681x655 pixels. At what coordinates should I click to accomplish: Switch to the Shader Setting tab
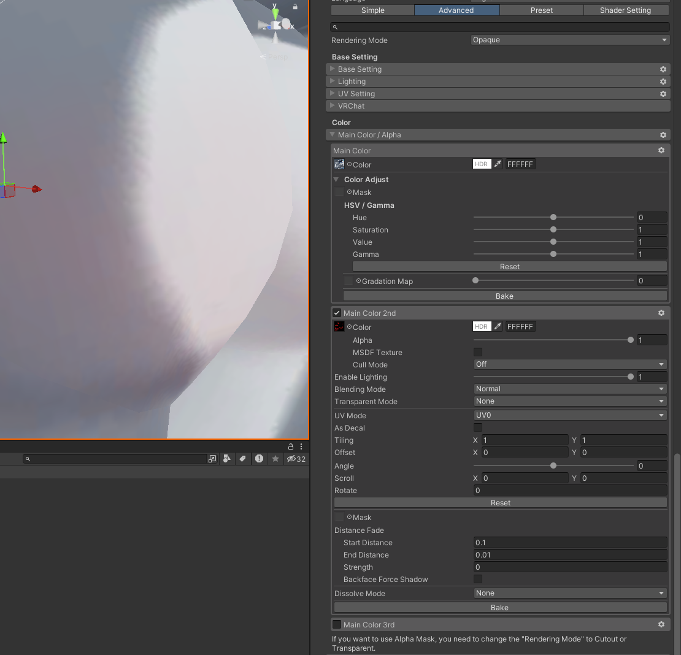(x=625, y=10)
